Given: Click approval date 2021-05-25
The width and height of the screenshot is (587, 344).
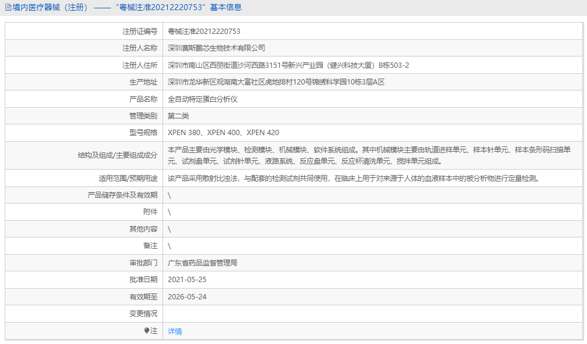Looking at the screenshot, I should pyautogui.click(x=191, y=279).
